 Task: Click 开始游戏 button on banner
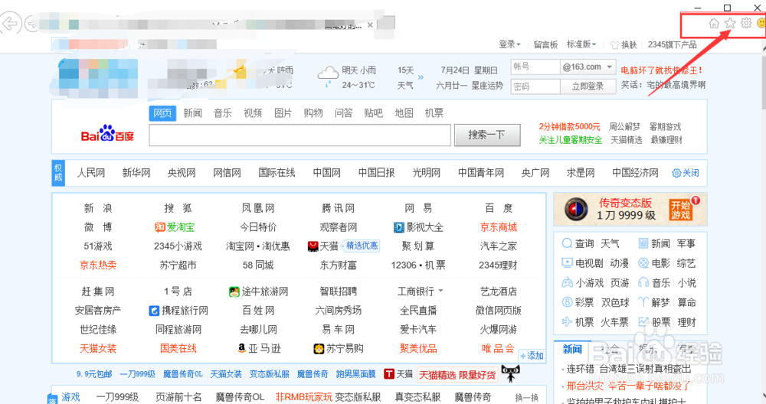pos(681,210)
